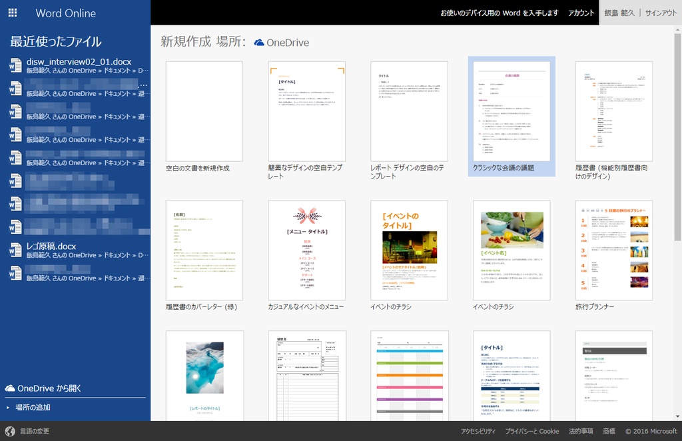Click the scrollbar up arrow
The width and height of the screenshot is (682, 441).
677,29
